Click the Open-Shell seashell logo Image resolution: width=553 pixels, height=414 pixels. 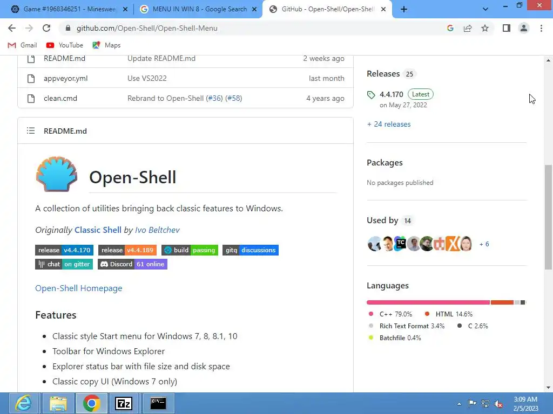(x=56, y=174)
